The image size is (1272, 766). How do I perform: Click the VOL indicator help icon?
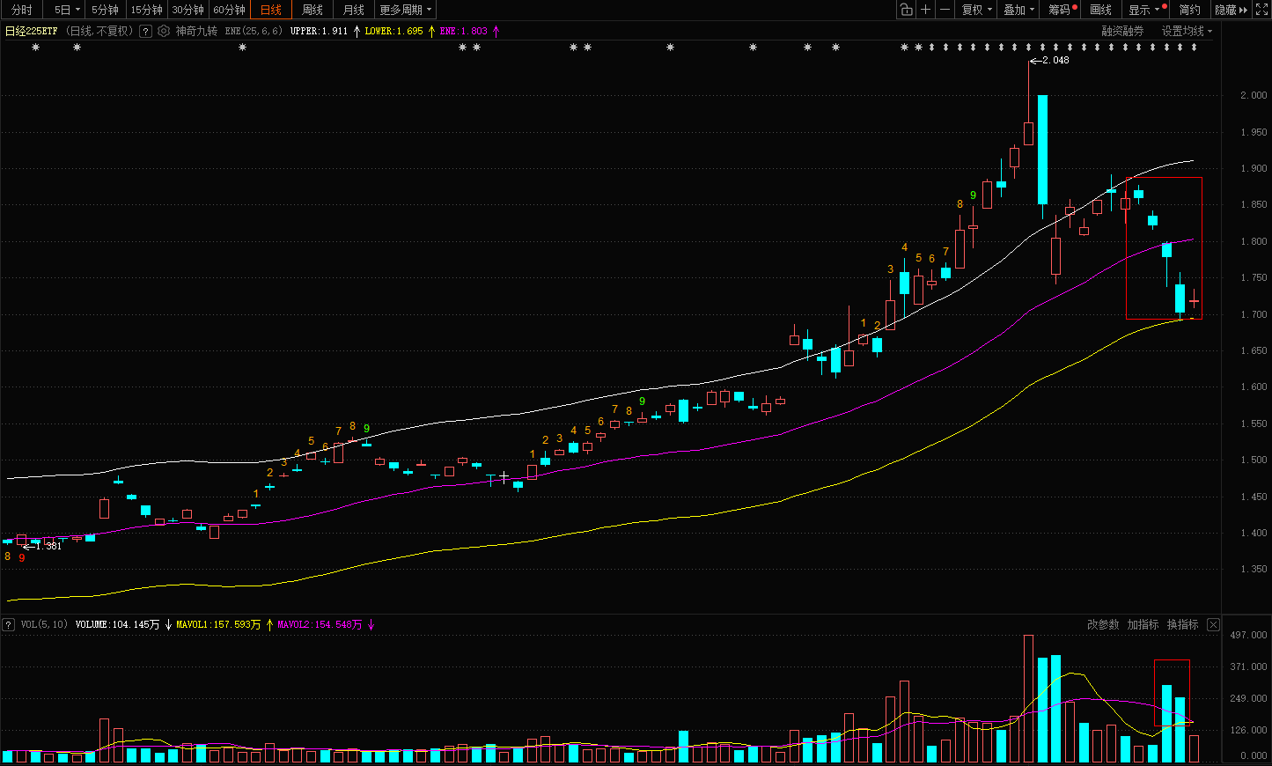coord(9,624)
